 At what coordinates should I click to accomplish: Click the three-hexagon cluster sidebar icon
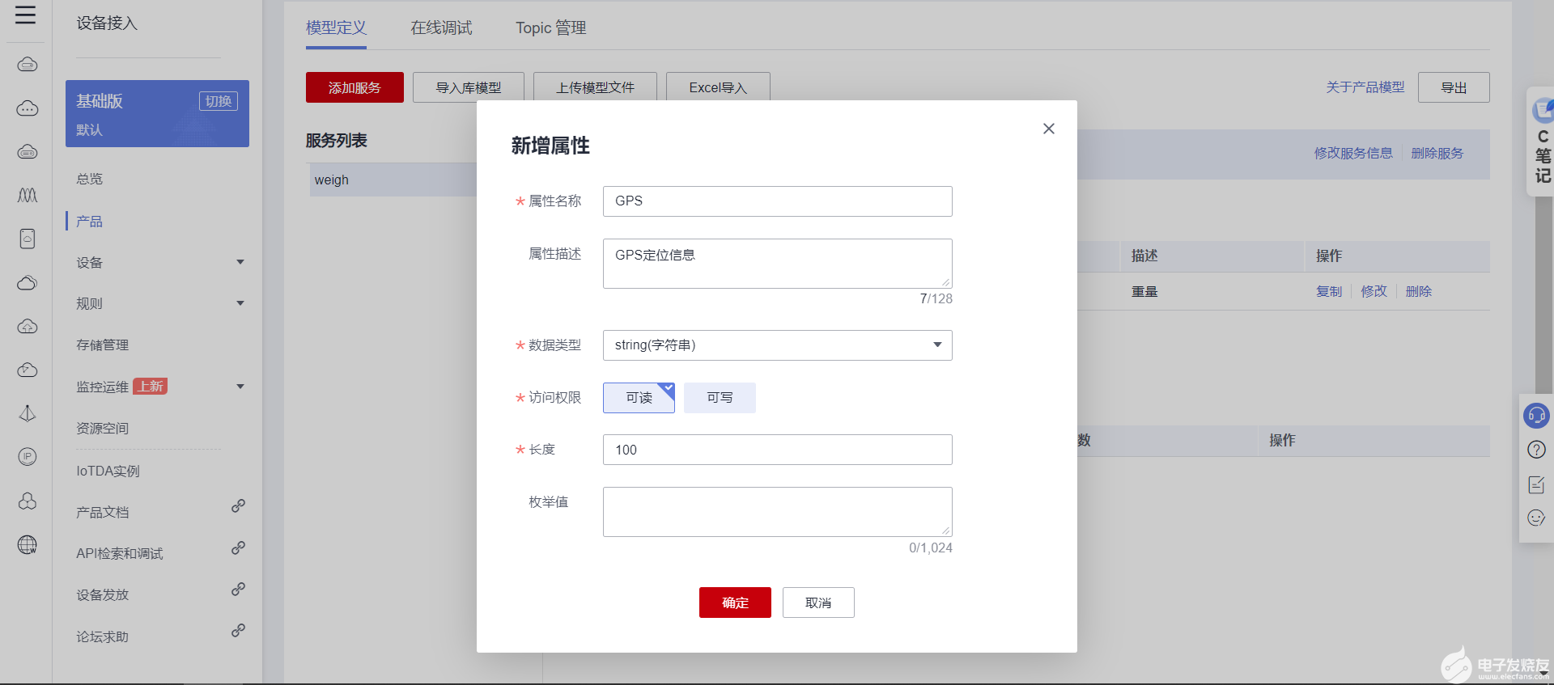pyautogui.click(x=28, y=501)
